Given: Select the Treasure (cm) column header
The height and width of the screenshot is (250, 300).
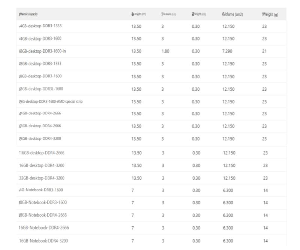Looking at the screenshot, I should 169,15.
